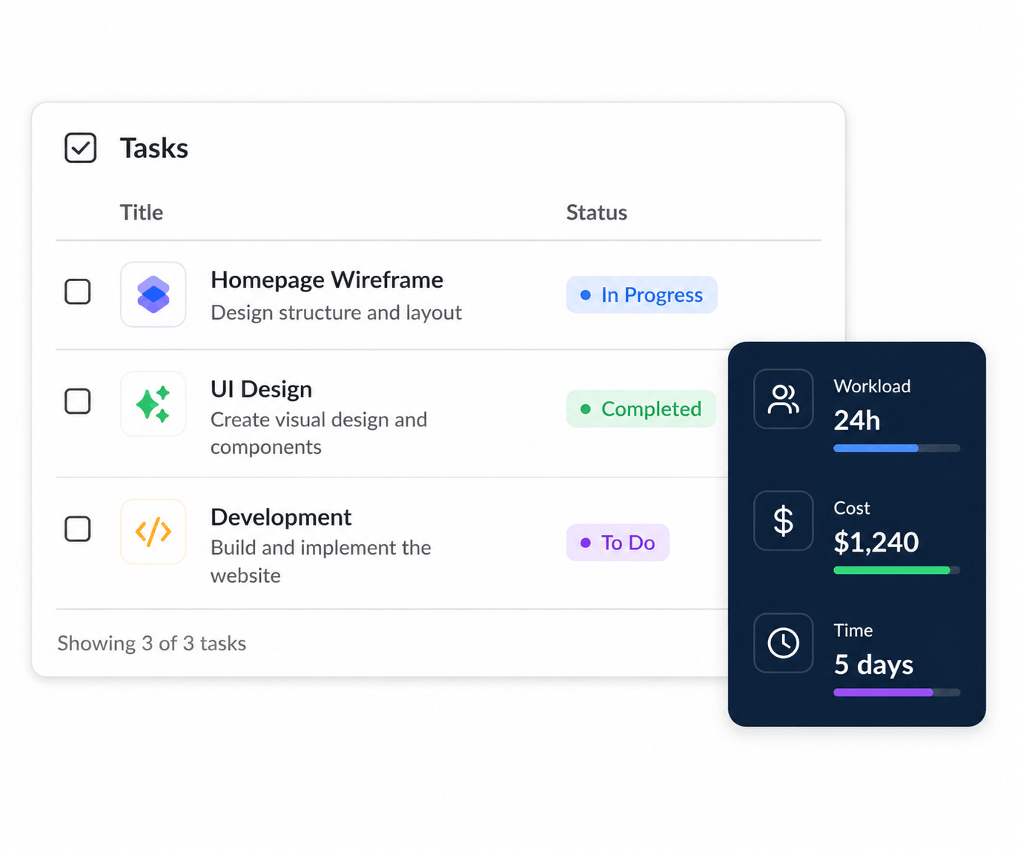Click "Design structure and layout" description
This screenshot has height=849, width=1018.
point(336,313)
